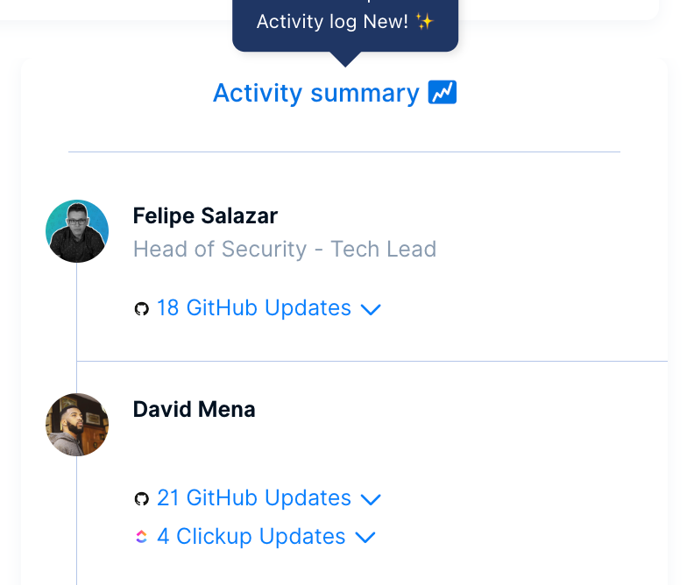Expand the chevron beside 21 GitHub Updates
694x585 pixels.
[371, 499]
